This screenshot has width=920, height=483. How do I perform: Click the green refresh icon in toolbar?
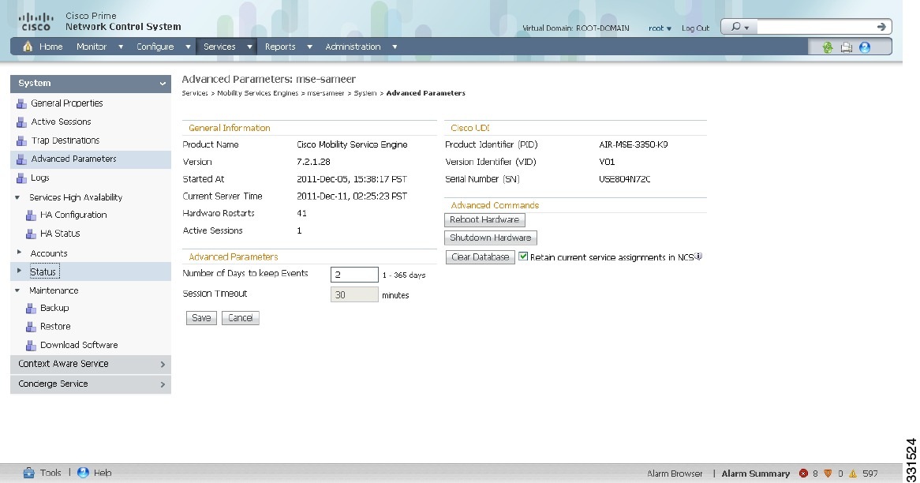coord(828,47)
